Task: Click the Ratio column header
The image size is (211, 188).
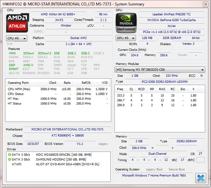Action: click(65, 83)
